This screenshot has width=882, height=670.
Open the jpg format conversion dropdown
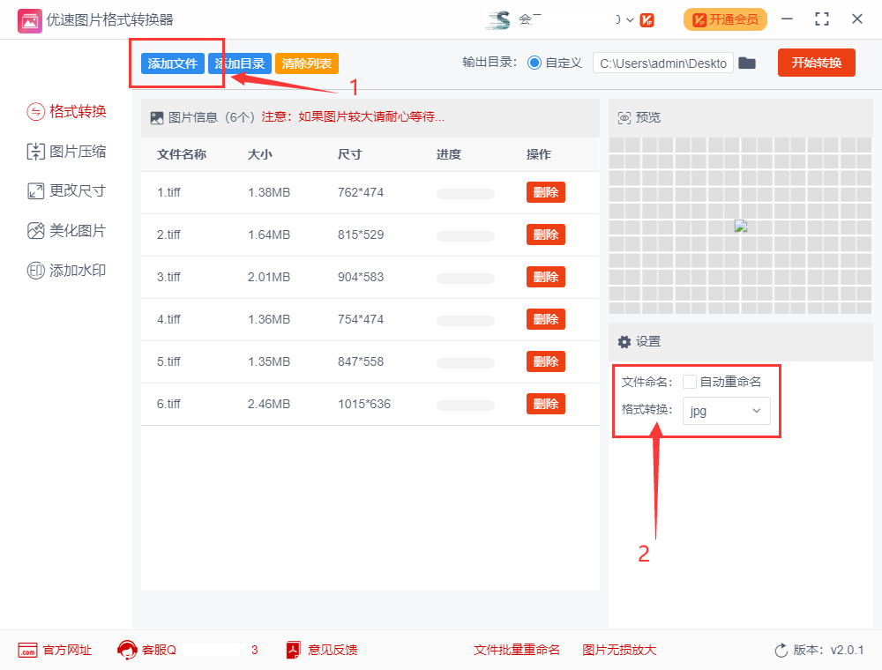click(x=726, y=411)
